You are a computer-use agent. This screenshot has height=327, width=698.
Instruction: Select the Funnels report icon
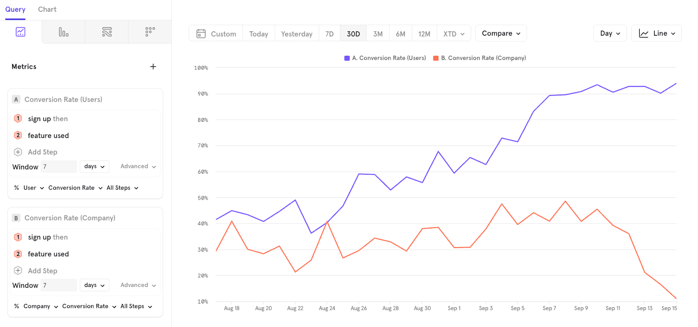[x=63, y=32]
